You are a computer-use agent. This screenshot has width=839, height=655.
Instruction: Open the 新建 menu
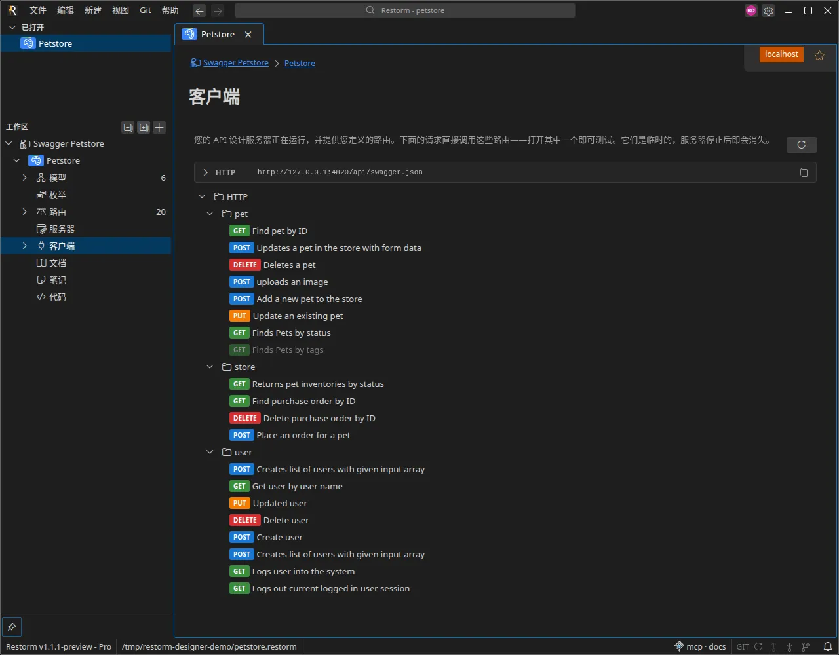93,10
